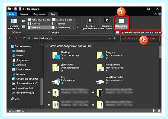Switch to details view in status bar
Viewport: 168px width, 119px height.
[x=155, y=111]
